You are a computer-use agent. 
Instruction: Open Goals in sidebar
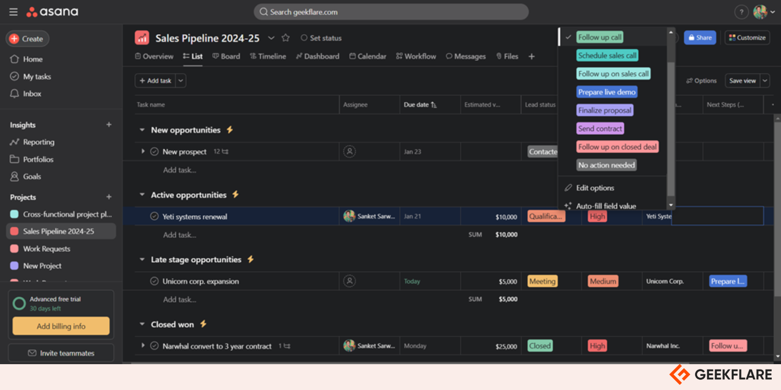coord(26,176)
